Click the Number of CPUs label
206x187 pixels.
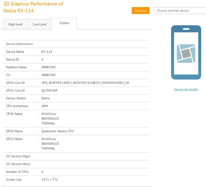click(17, 172)
